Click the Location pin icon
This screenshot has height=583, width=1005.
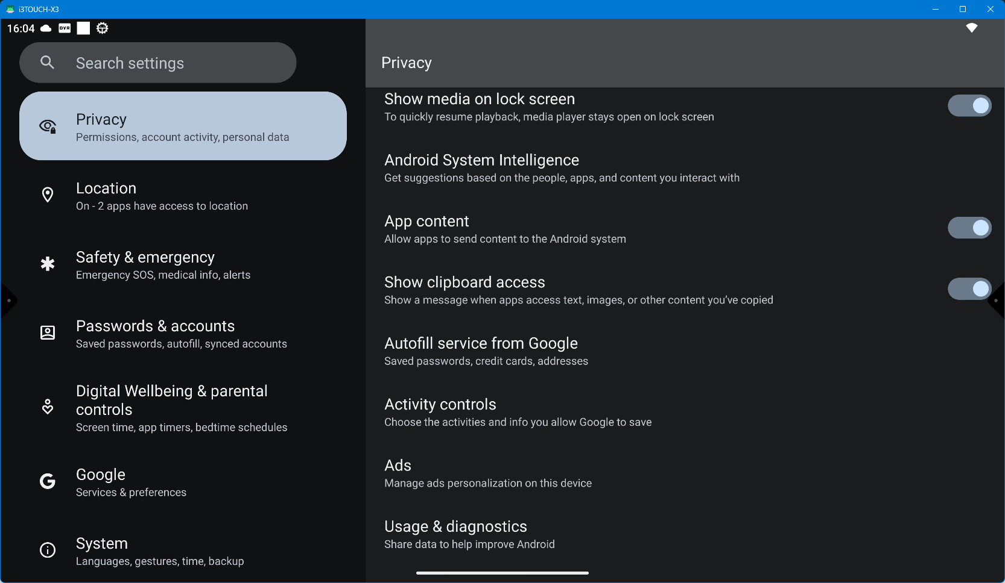(48, 195)
